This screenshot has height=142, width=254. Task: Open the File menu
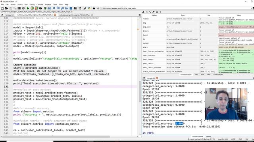[x=2, y=4]
